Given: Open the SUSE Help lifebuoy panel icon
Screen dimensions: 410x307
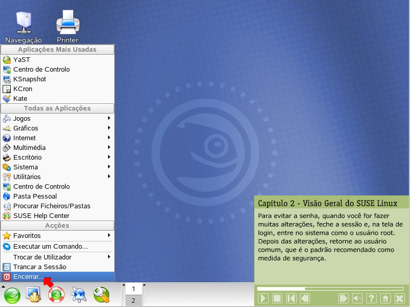Looking at the screenshot, I should pos(56,295).
